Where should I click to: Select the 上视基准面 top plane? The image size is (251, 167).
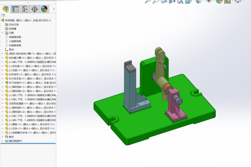click(x=13, y=41)
